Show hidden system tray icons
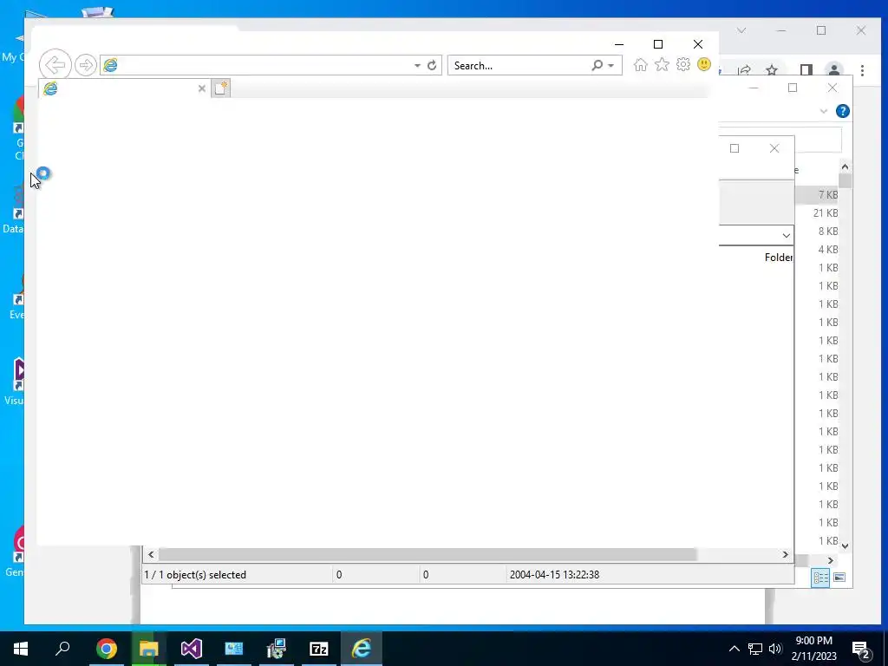 point(734,649)
